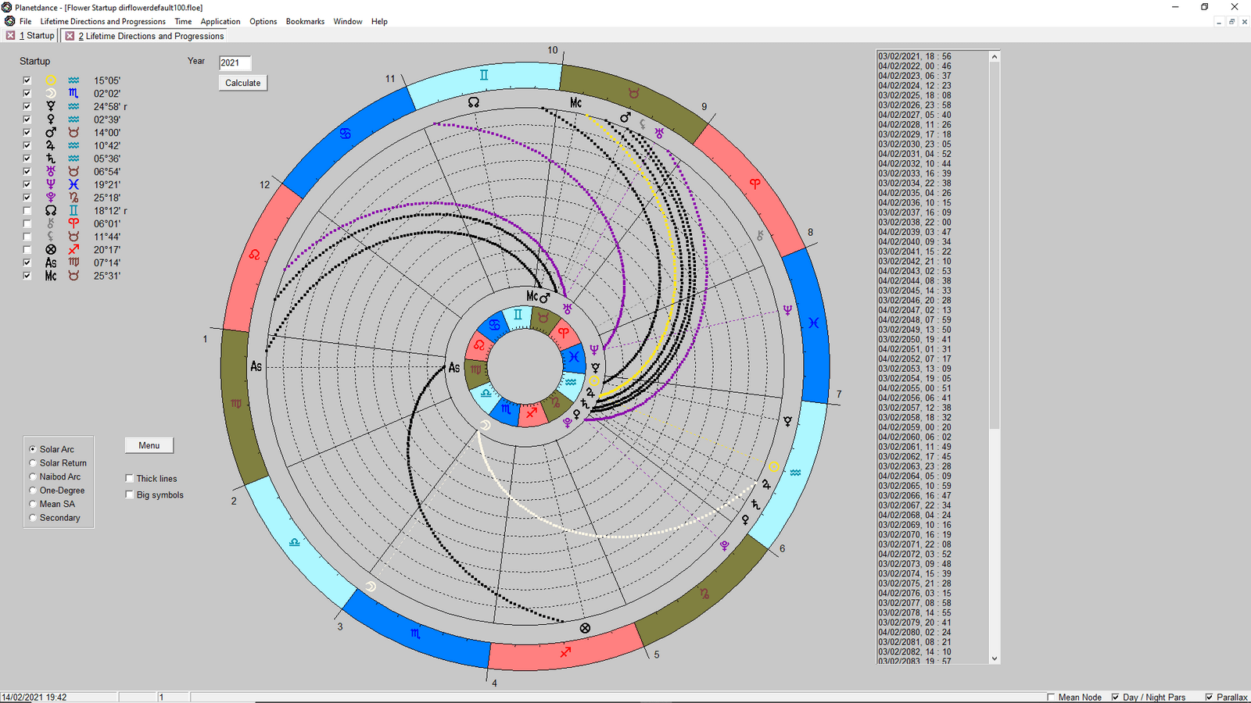Screen dimensions: 1251x703
Task: Click the As ascendant entry in the panel
Action: 50,262
